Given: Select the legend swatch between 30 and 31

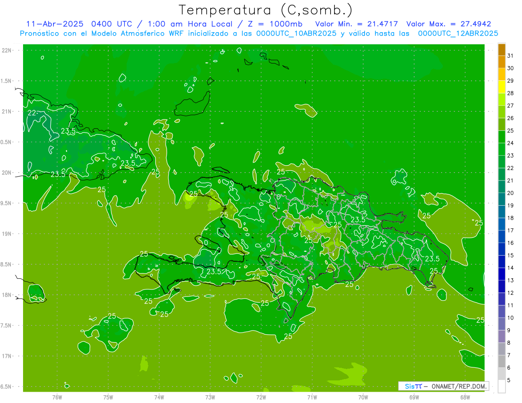Looking at the screenshot, I should point(502,62).
